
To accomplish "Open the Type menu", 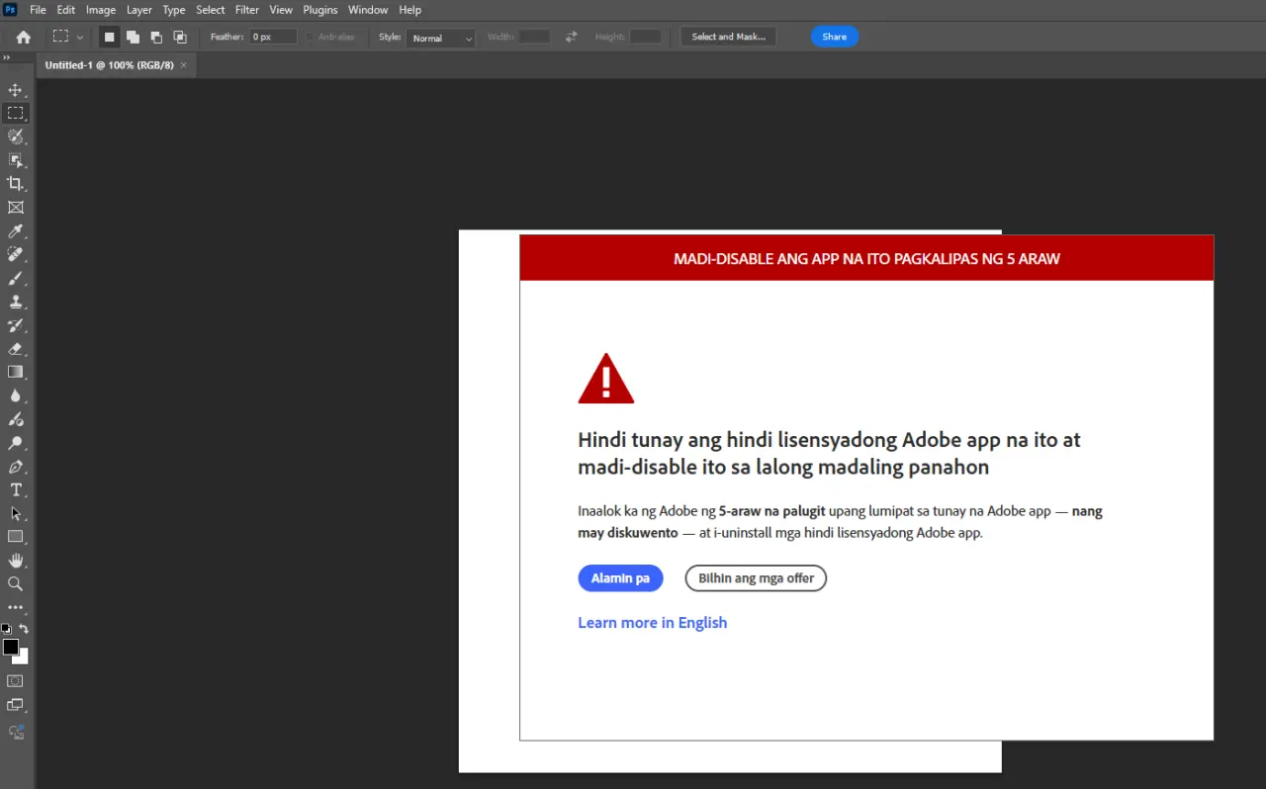I will pos(174,10).
